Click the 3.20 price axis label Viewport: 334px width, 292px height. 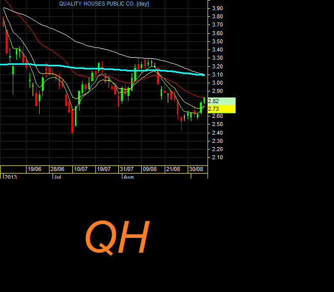click(218, 66)
